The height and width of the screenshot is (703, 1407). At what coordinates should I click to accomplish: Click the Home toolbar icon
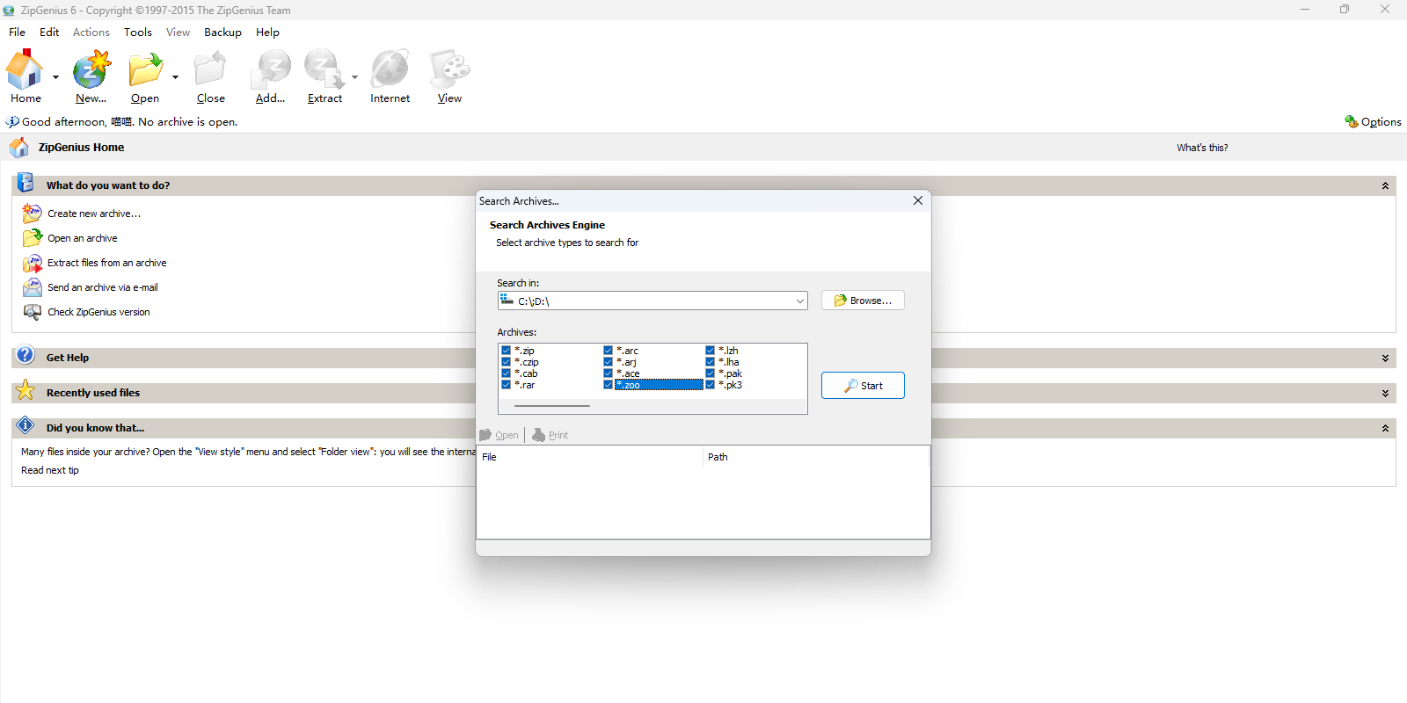point(25,70)
